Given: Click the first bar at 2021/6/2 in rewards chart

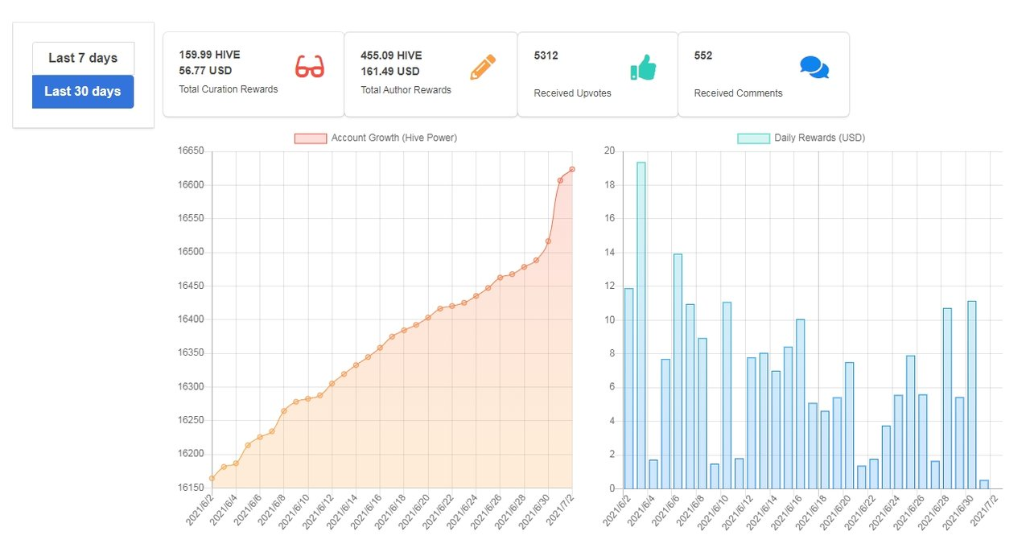Looking at the screenshot, I should pyautogui.click(x=628, y=389).
